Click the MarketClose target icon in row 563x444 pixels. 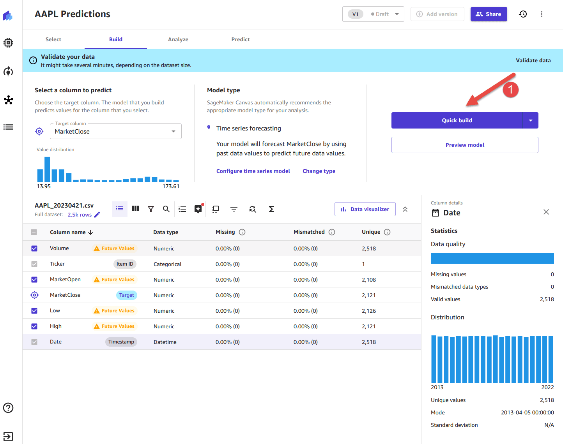pos(35,295)
